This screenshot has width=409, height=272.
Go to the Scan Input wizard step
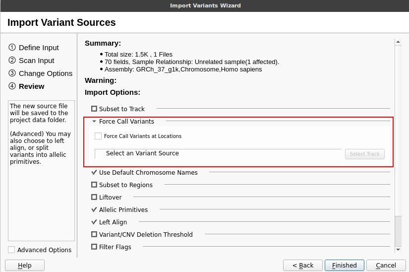coord(37,61)
